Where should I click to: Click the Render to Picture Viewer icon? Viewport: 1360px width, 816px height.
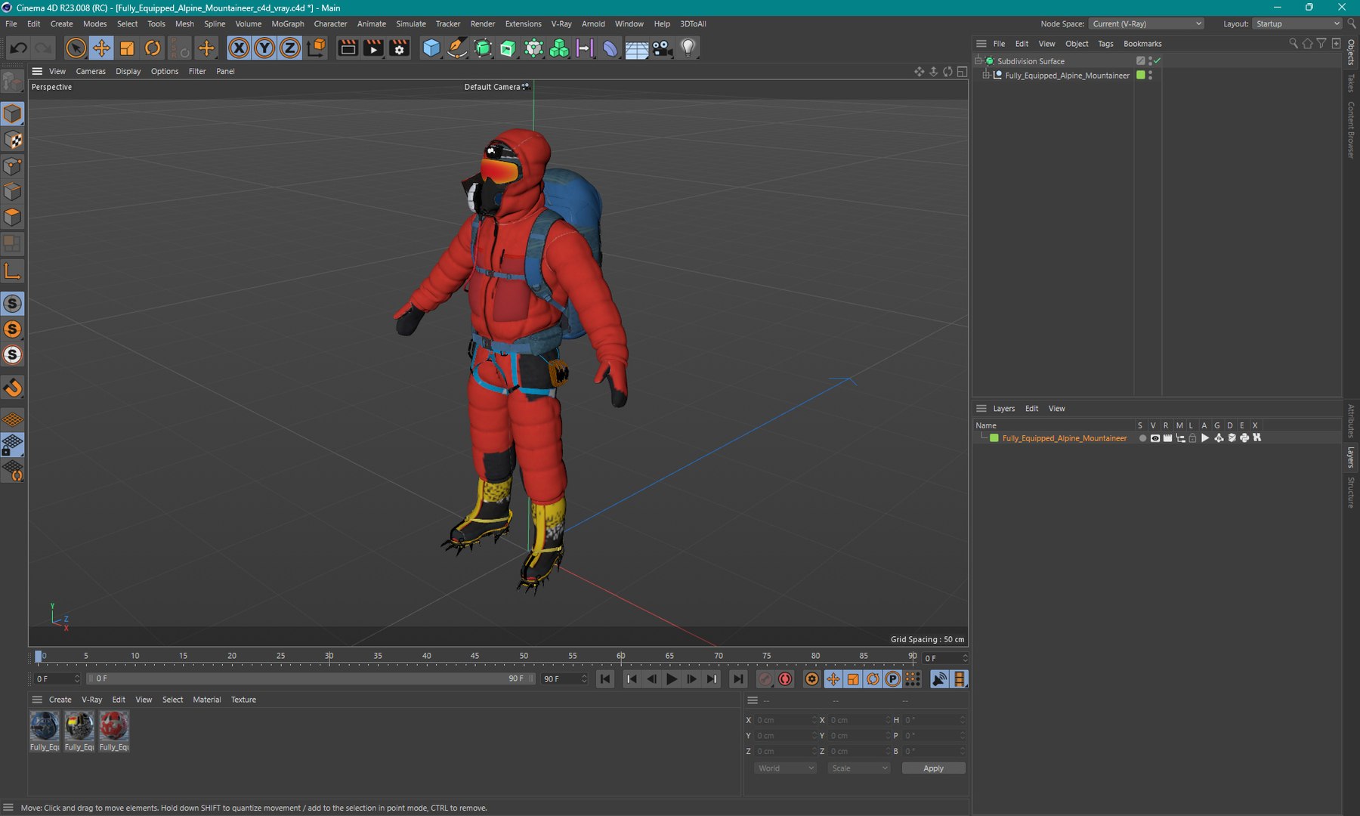point(373,48)
